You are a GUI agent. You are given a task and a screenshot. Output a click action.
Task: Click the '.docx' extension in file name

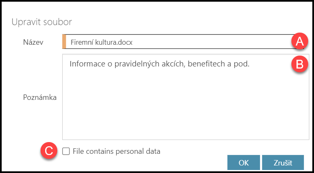[126, 42]
